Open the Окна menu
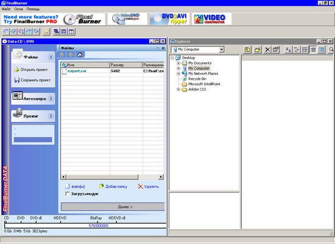The height and width of the screenshot is (244, 335). (19, 9)
